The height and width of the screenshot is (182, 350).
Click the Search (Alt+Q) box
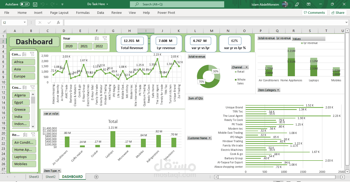pyautogui.click(x=177, y=4)
